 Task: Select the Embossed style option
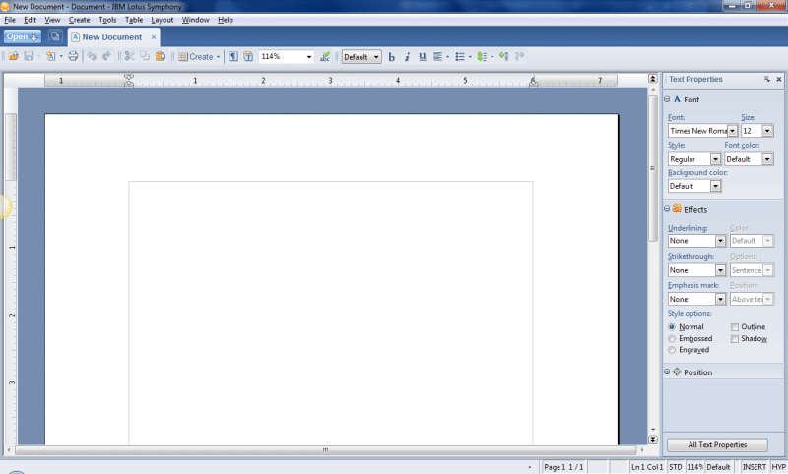(672, 338)
